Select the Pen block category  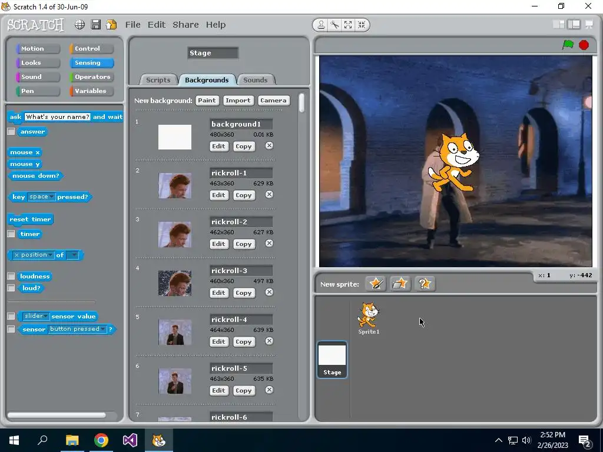(x=38, y=91)
